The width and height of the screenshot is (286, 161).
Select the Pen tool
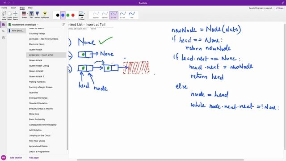tap(31, 15)
